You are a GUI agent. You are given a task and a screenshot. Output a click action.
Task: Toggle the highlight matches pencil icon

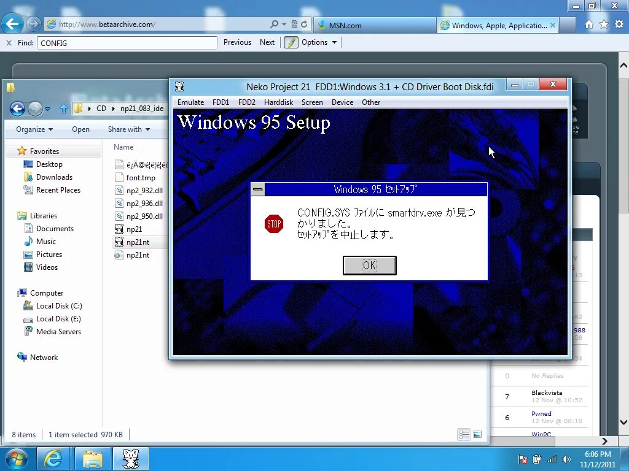click(x=291, y=42)
